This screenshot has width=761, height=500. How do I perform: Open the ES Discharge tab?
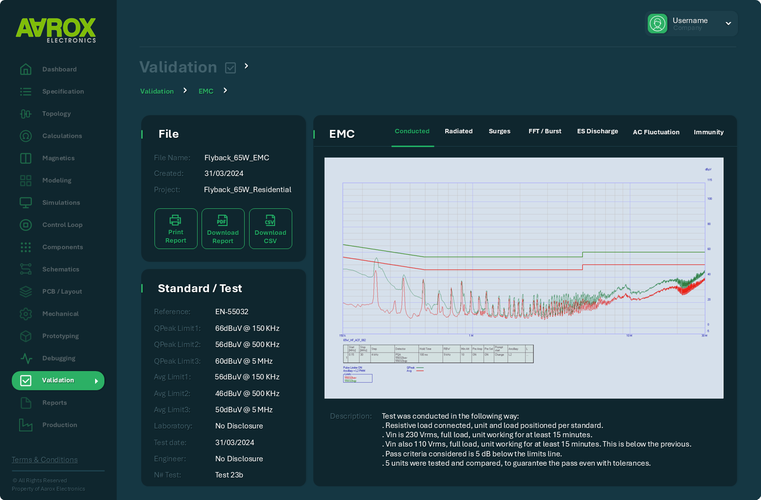coord(598,131)
